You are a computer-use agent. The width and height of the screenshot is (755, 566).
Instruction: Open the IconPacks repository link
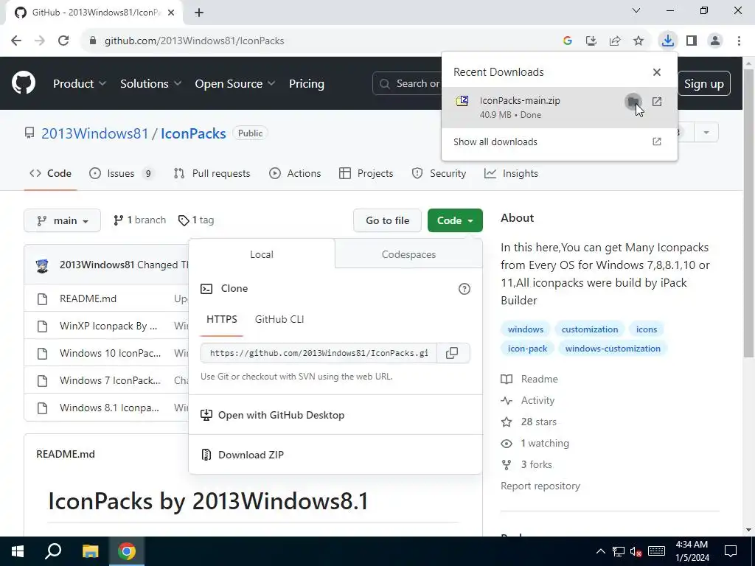193,133
